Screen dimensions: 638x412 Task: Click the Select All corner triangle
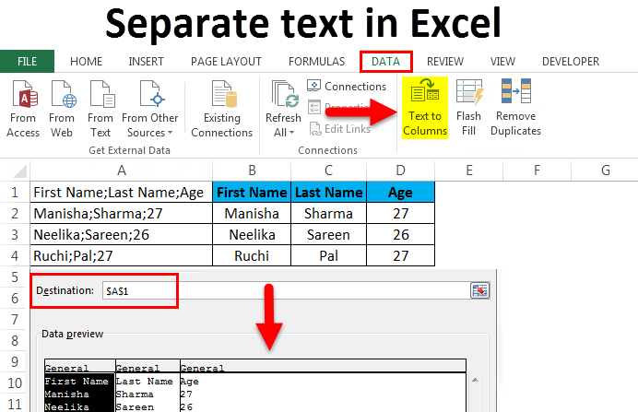19,171
